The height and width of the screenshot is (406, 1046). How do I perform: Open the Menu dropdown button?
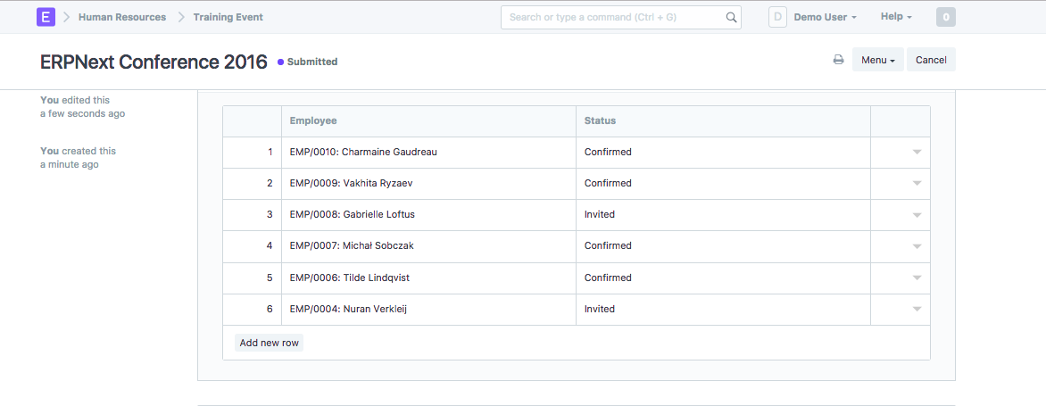click(877, 60)
